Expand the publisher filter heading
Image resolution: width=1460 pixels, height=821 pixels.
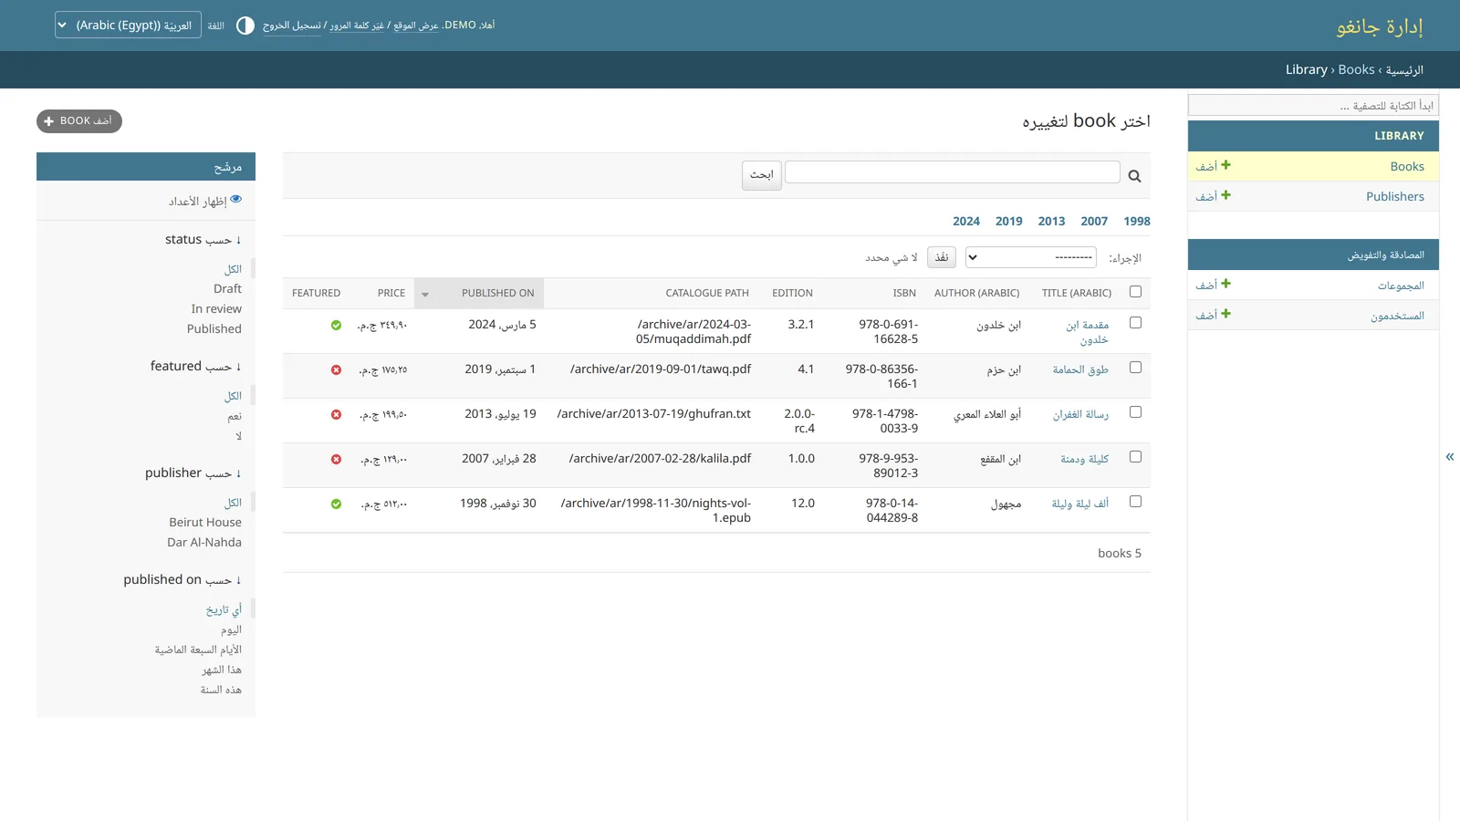click(193, 473)
